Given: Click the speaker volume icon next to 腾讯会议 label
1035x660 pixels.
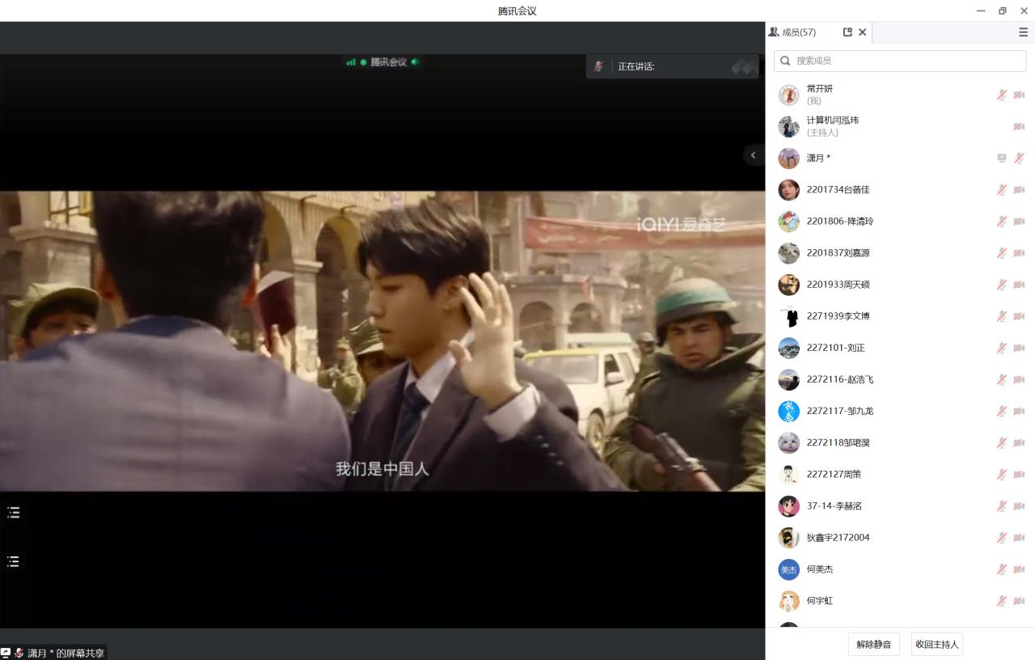Looking at the screenshot, I should (x=415, y=62).
